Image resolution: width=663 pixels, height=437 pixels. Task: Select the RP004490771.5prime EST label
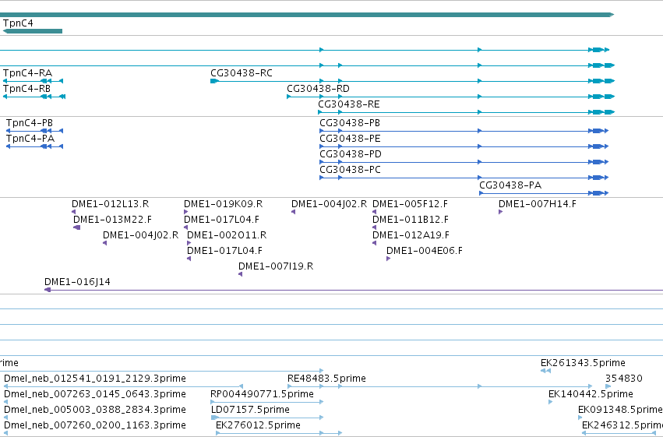click(262, 394)
